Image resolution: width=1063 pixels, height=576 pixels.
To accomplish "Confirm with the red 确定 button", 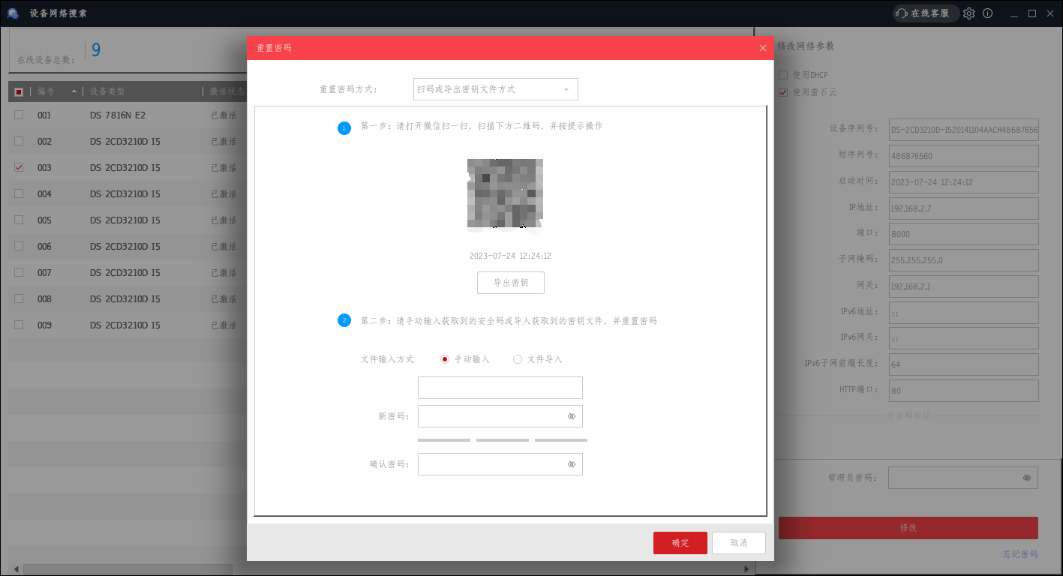I will [680, 543].
